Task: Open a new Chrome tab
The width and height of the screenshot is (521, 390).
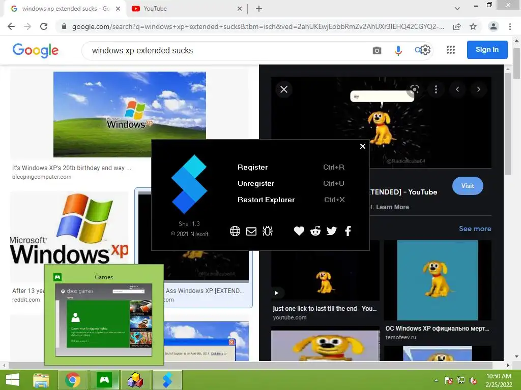Action: (x=259, y=9)
